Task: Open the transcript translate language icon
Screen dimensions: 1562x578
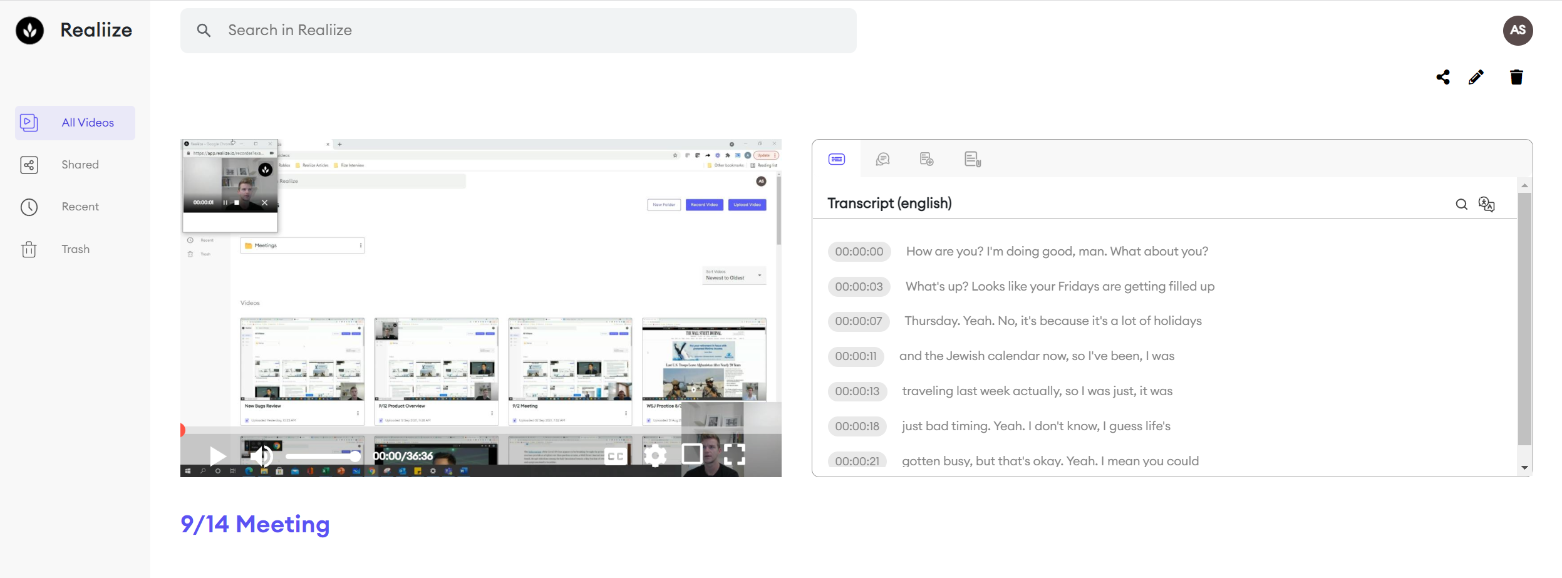Action: coord(1487,204)
